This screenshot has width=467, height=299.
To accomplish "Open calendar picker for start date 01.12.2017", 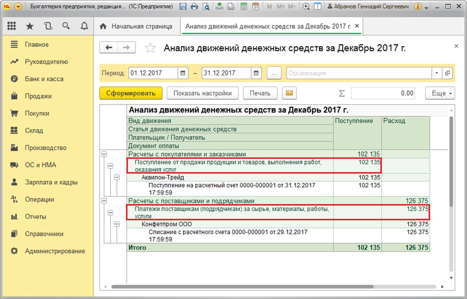I will point(183,73).
